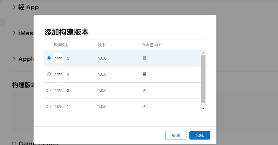Viewport: 278px width, 145px height.
Task: Click 否 value in build 5 row
Action: [144, 58]
